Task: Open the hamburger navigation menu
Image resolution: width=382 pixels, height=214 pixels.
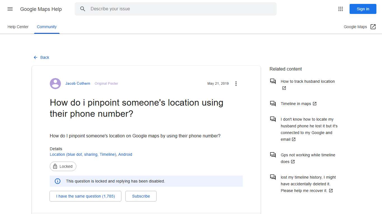Action: (10, 9)
